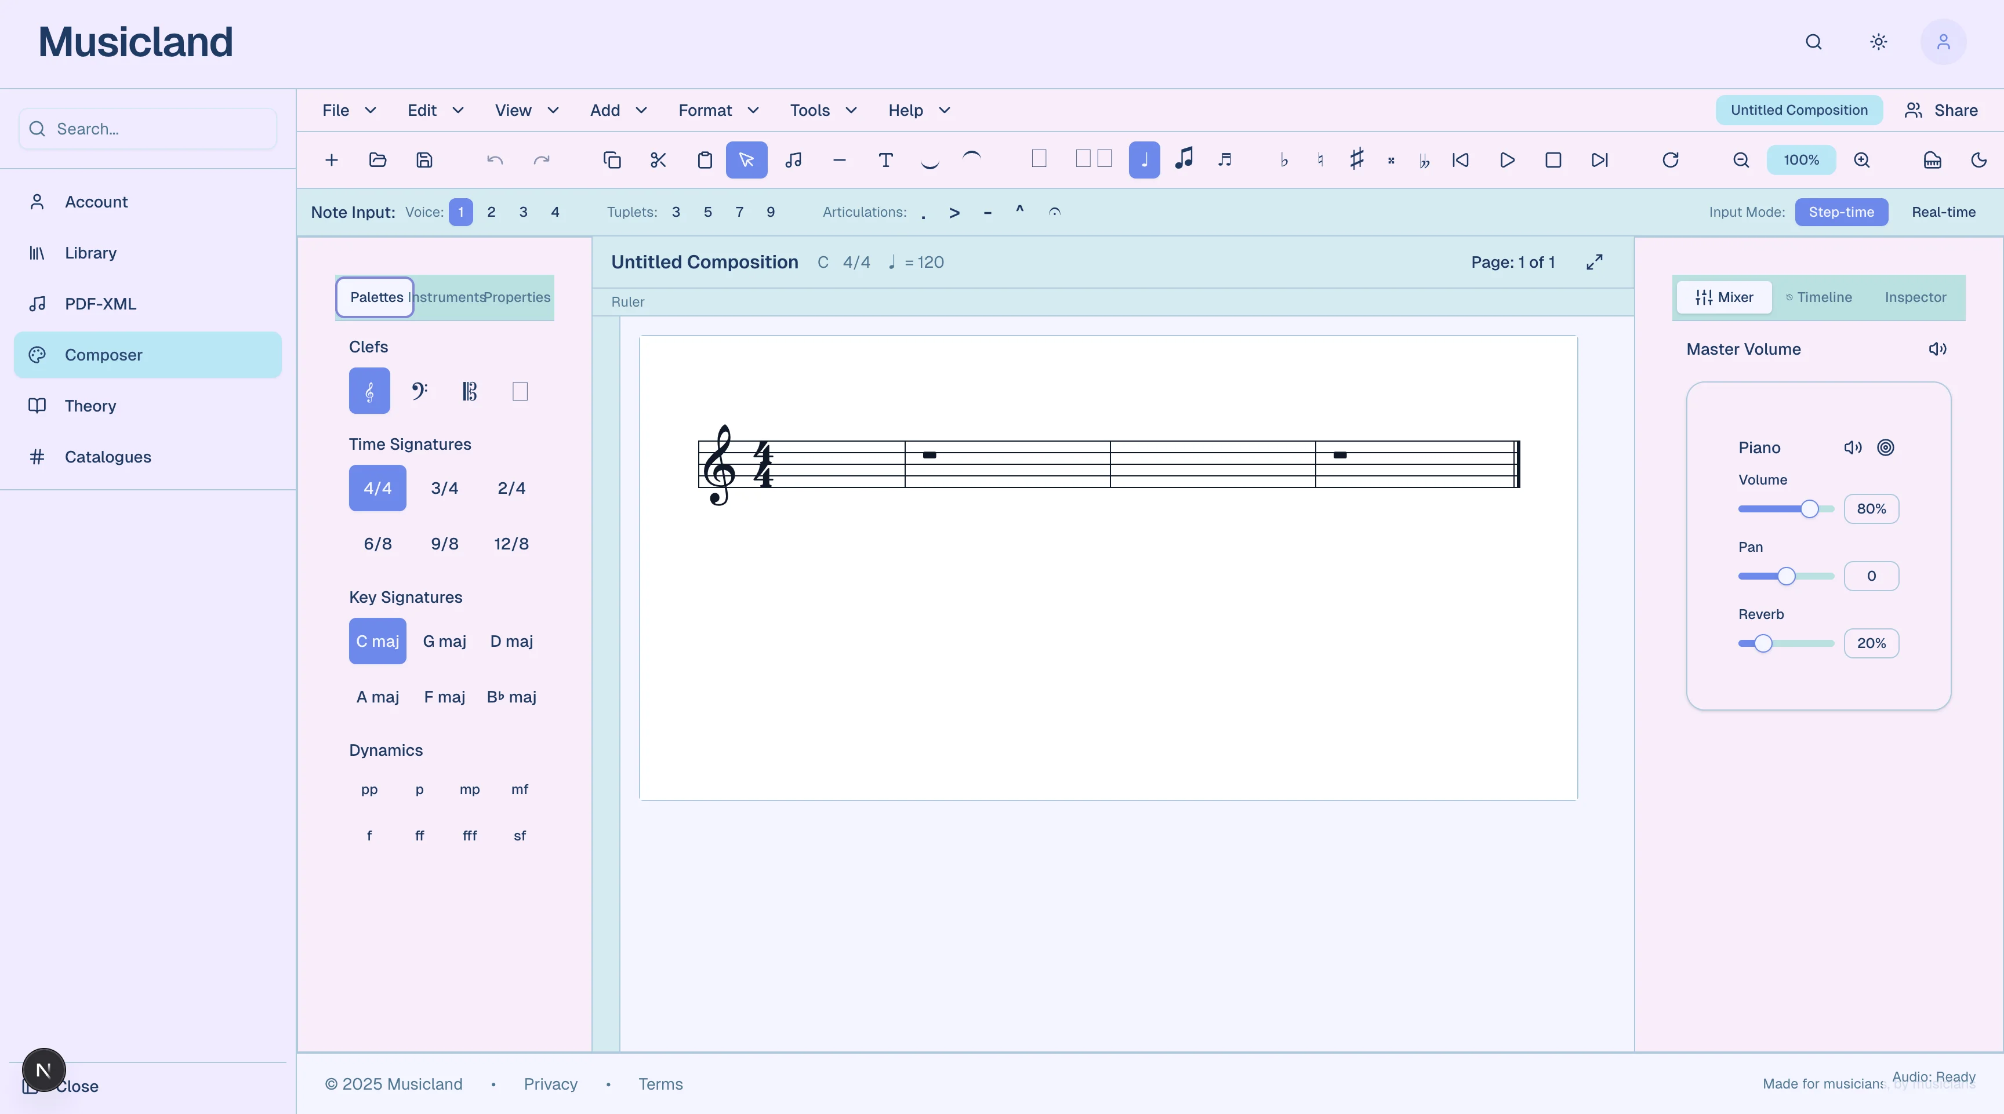Mute the Piano channel speaker icon
The height and width of the screenshot is (1114, 2004).
point(1852,447)
